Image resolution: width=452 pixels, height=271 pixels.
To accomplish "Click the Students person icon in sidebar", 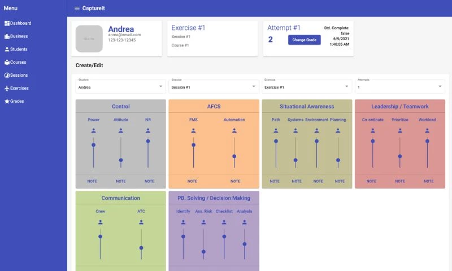I will pyautogui.click(x=7, y=49).
